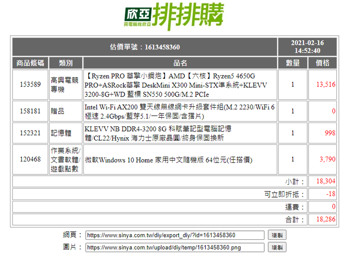Click the 小計 label
The width and height of the screenshot is (343, 256).
(294, 181)
